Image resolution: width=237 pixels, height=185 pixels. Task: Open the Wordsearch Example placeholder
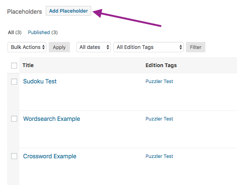coord(52,119)
